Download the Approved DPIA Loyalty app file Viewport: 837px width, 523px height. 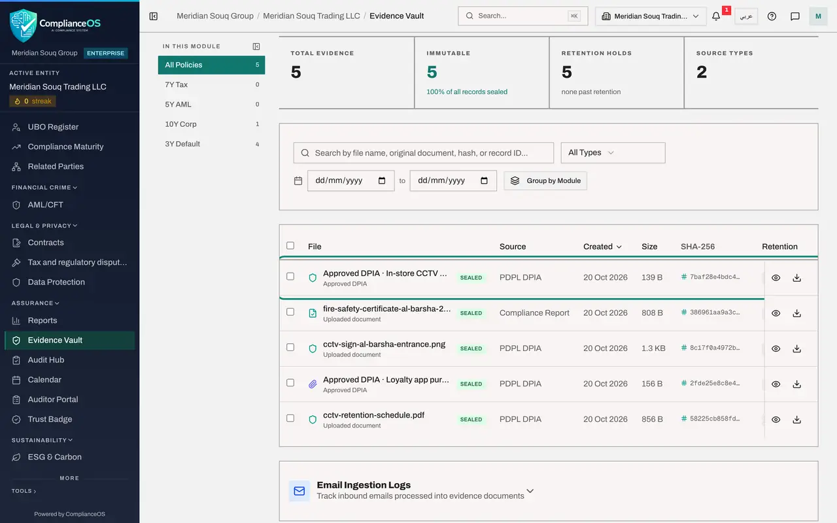[x=796, y=384]
